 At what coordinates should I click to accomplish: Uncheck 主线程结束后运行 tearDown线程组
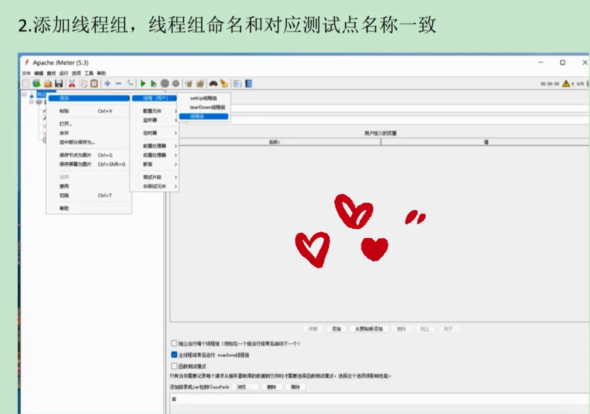[x=174, y=355]
